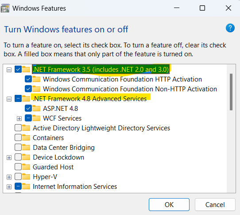Click folder icon beside WCF Non-HTTP Activation
Image resolution: width=240 pixels, height=215 pixels.
[36, 89]
